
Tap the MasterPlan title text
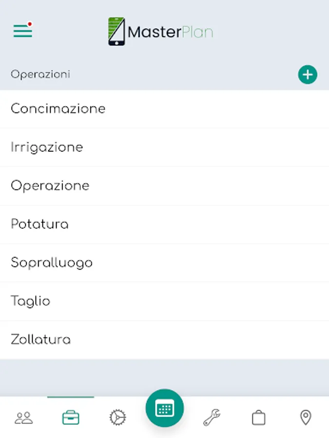[170, 33]
